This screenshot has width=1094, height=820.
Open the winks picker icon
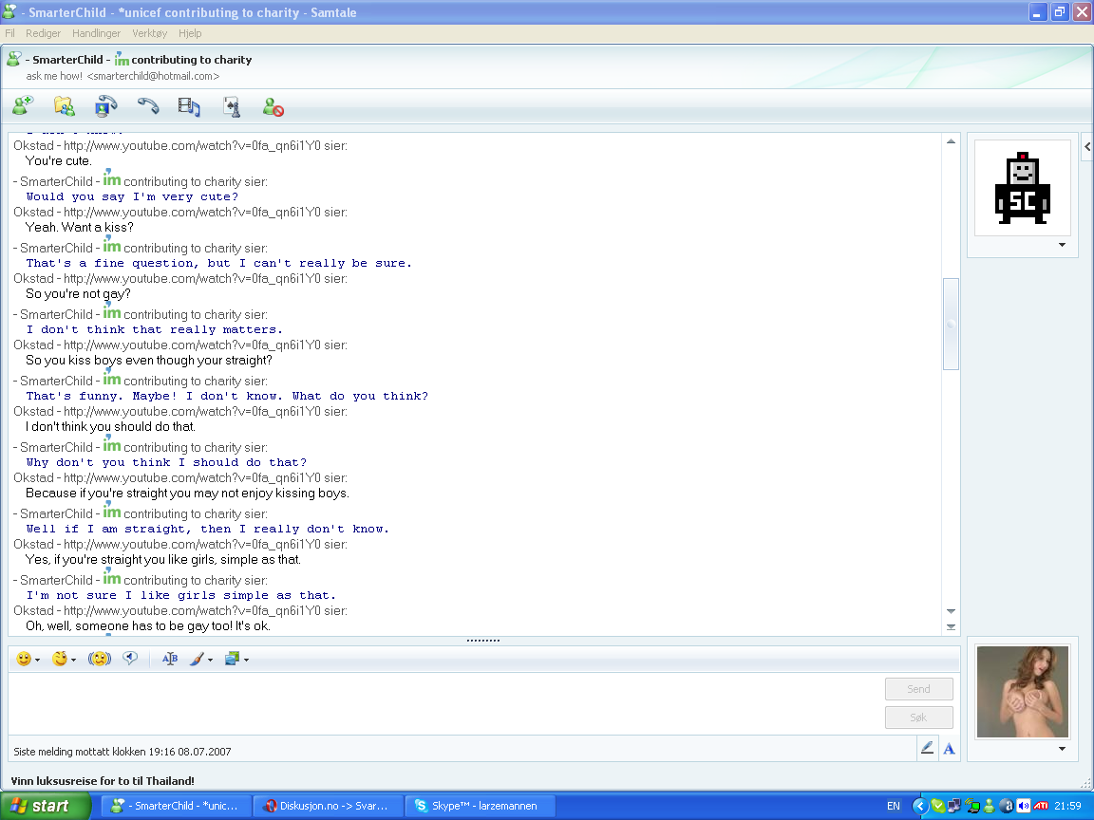pos(59,659)
